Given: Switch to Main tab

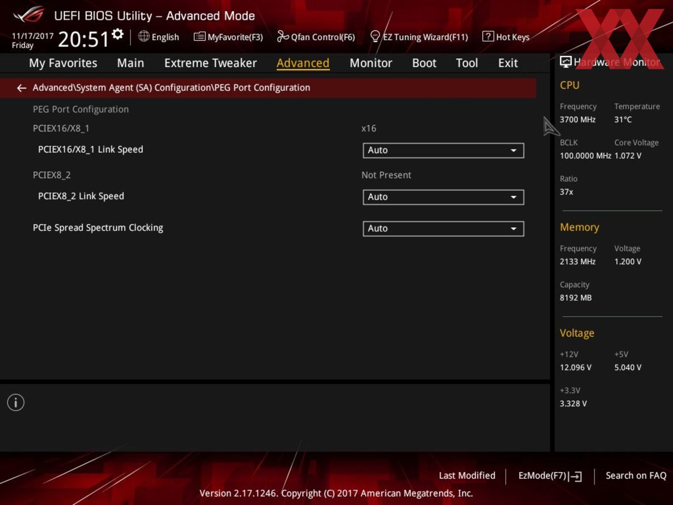Looking at the screenshot, I should tap(131, 63).
